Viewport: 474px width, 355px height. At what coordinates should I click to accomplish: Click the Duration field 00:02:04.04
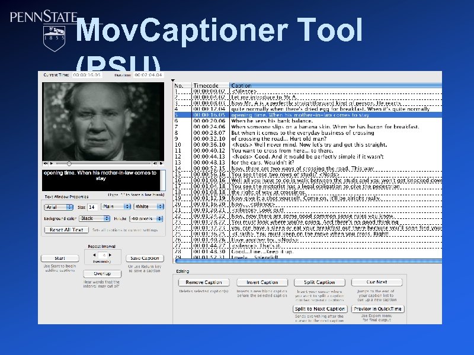point(148,75)
